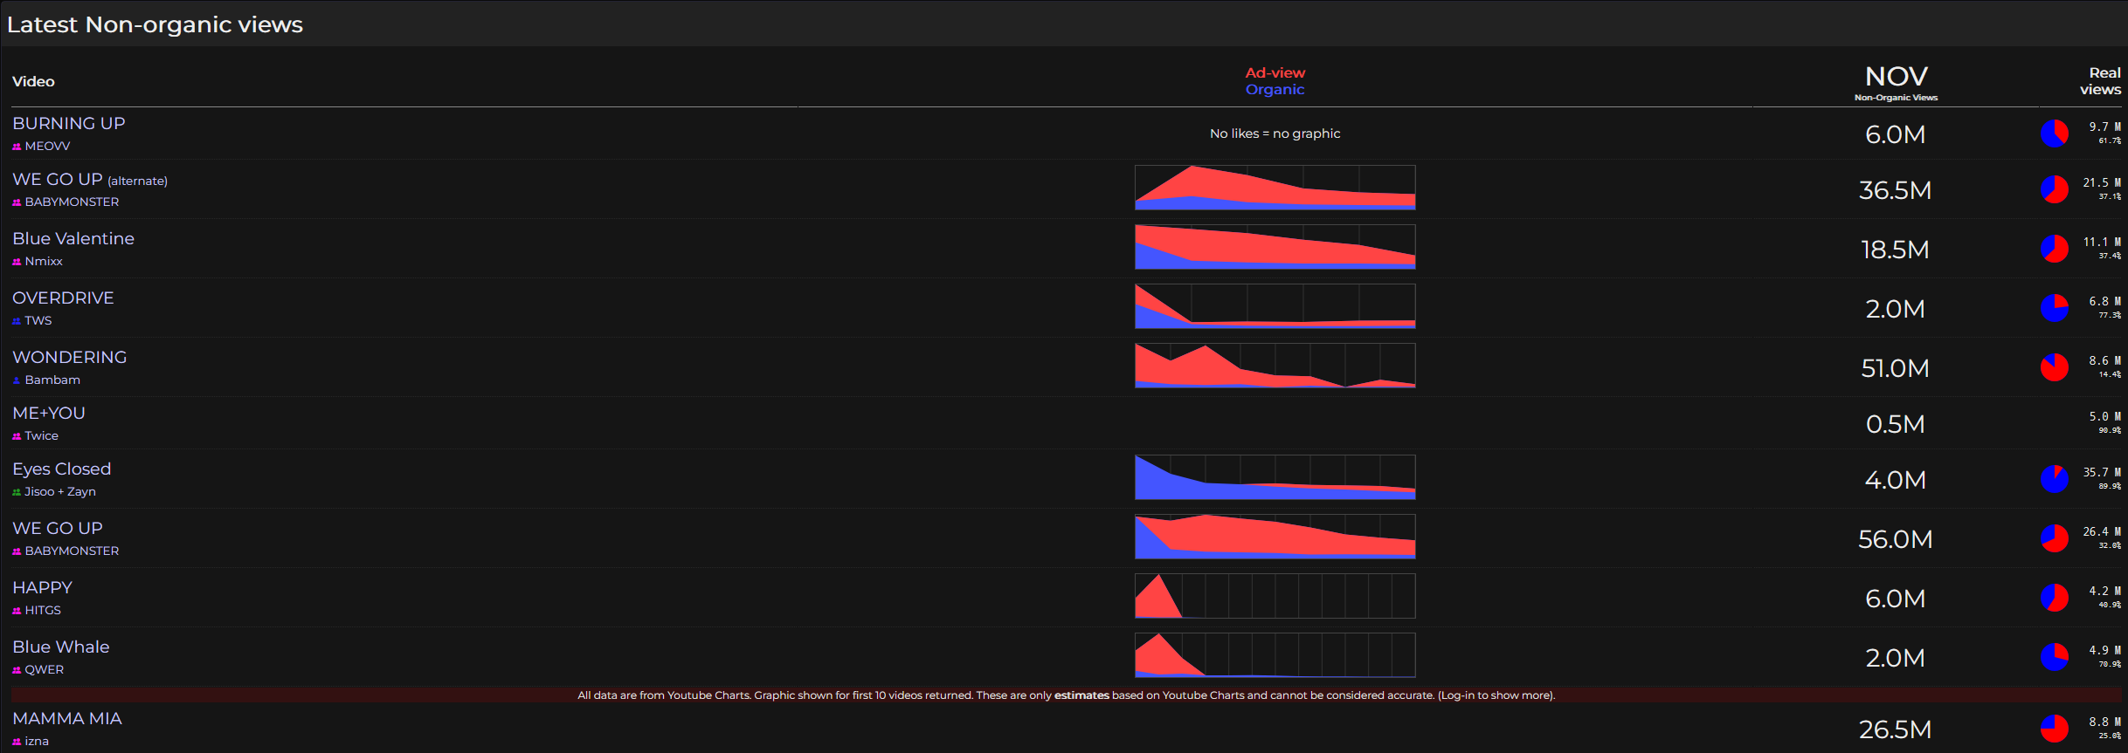Click the Real views column header
Viewport: 2128px width, 753px height.
pos(2100,81)
